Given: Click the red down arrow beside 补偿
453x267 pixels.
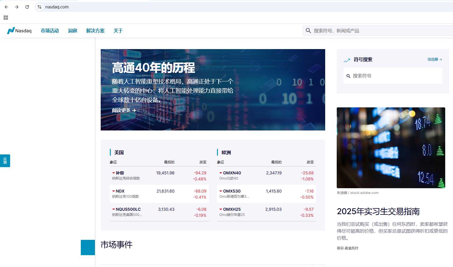Looking at the screenshot, I should 114,173.
